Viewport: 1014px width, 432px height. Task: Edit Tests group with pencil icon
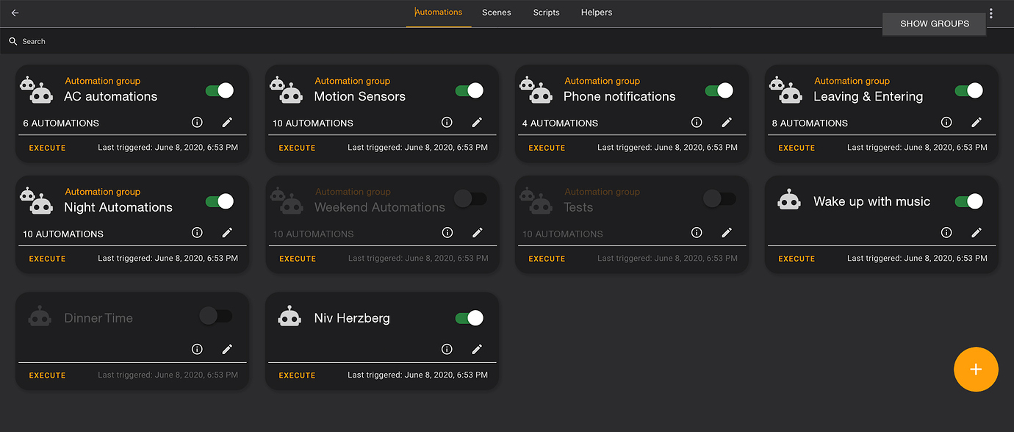(727, 233)
